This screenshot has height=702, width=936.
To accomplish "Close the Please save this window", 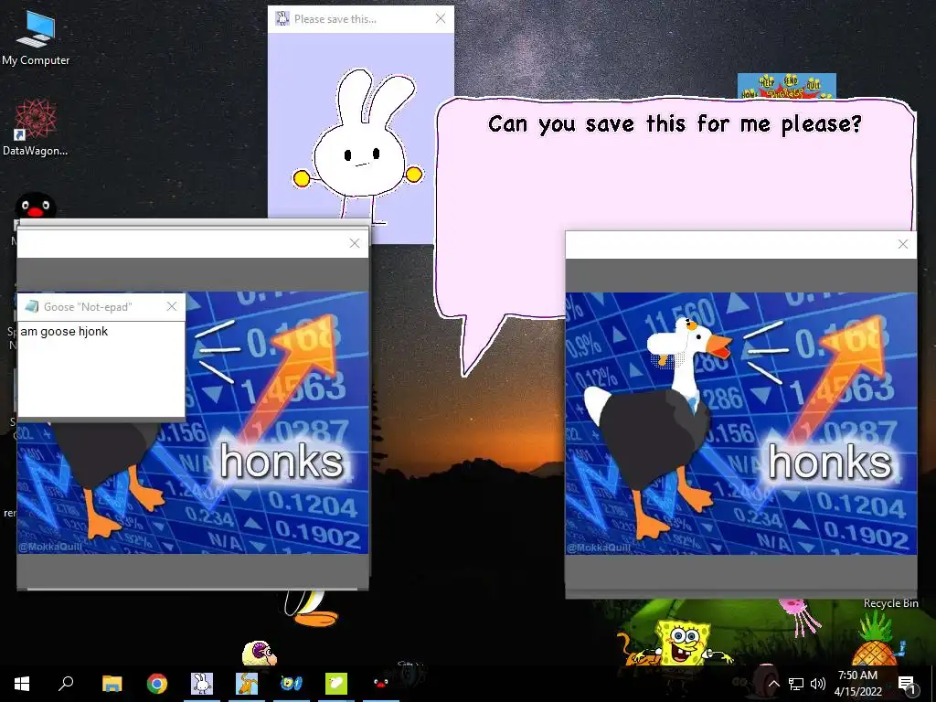I will pyautogui.click(x=441, y=18).
